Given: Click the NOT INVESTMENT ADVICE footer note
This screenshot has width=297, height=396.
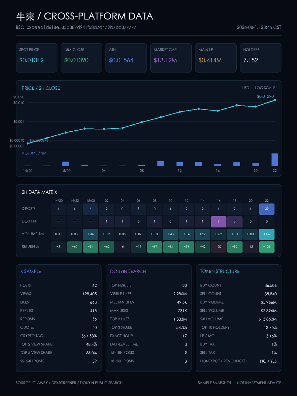Looking at the screenshot, I should pos(259,383).
